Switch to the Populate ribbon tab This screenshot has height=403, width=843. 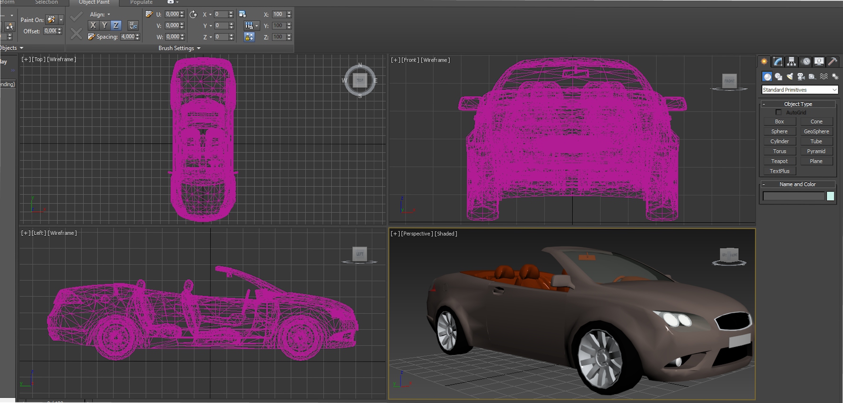tap(141, 2)
